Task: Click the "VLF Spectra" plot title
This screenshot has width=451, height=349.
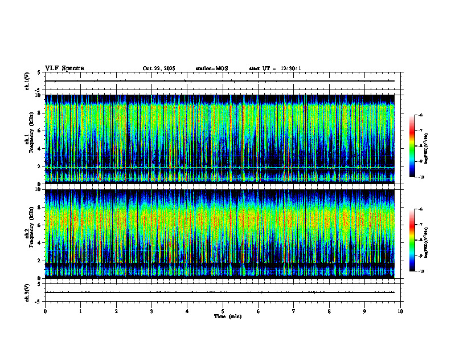Action: pyautogui.click(x=64, y=68)
